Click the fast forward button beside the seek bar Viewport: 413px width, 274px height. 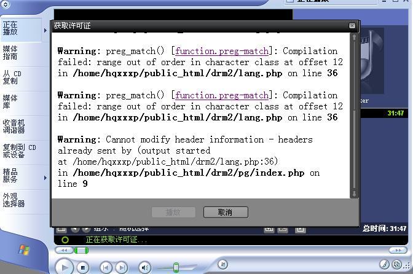click(398, 250)
